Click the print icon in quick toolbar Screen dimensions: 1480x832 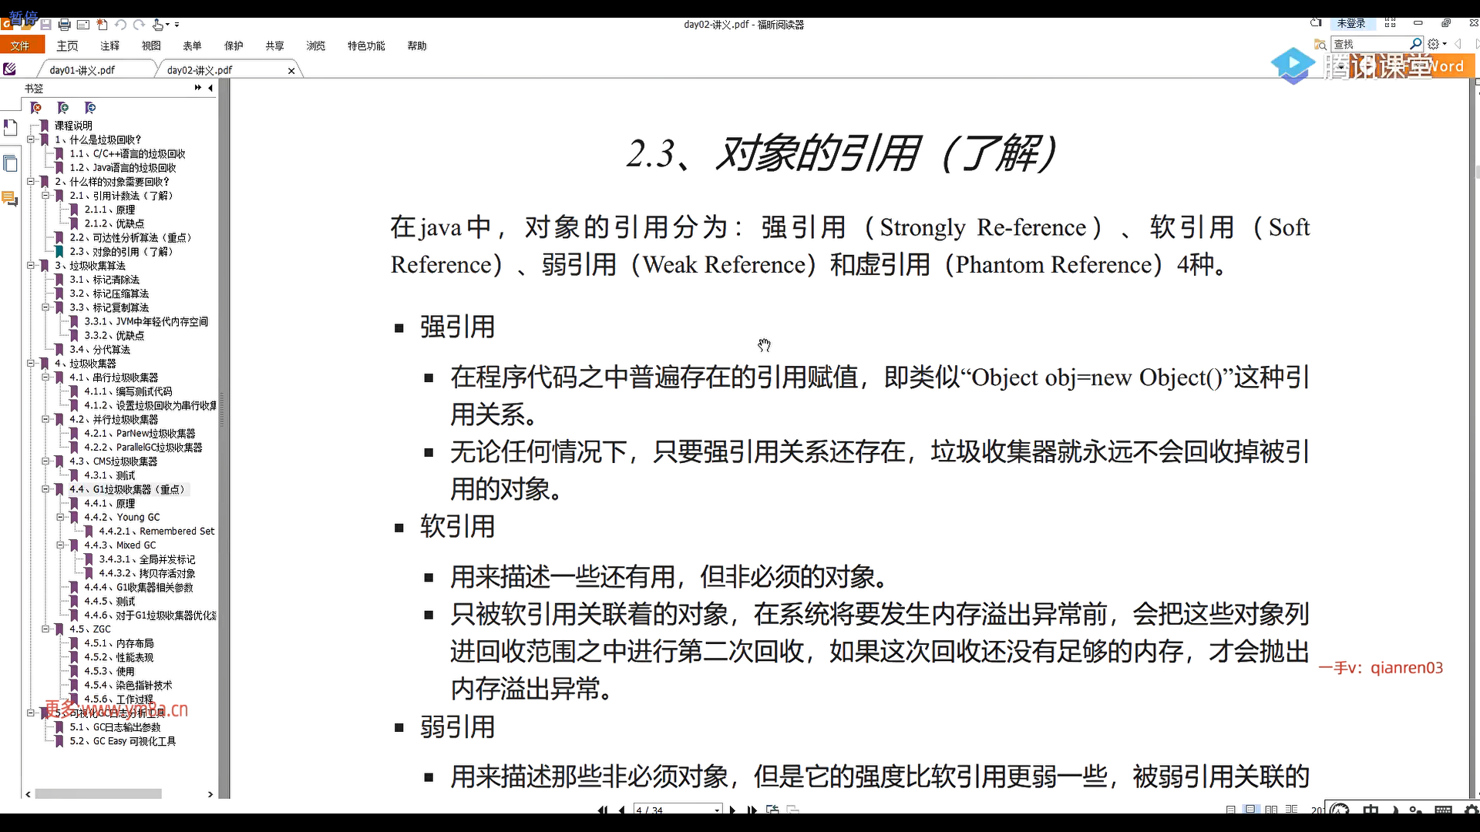64,25
